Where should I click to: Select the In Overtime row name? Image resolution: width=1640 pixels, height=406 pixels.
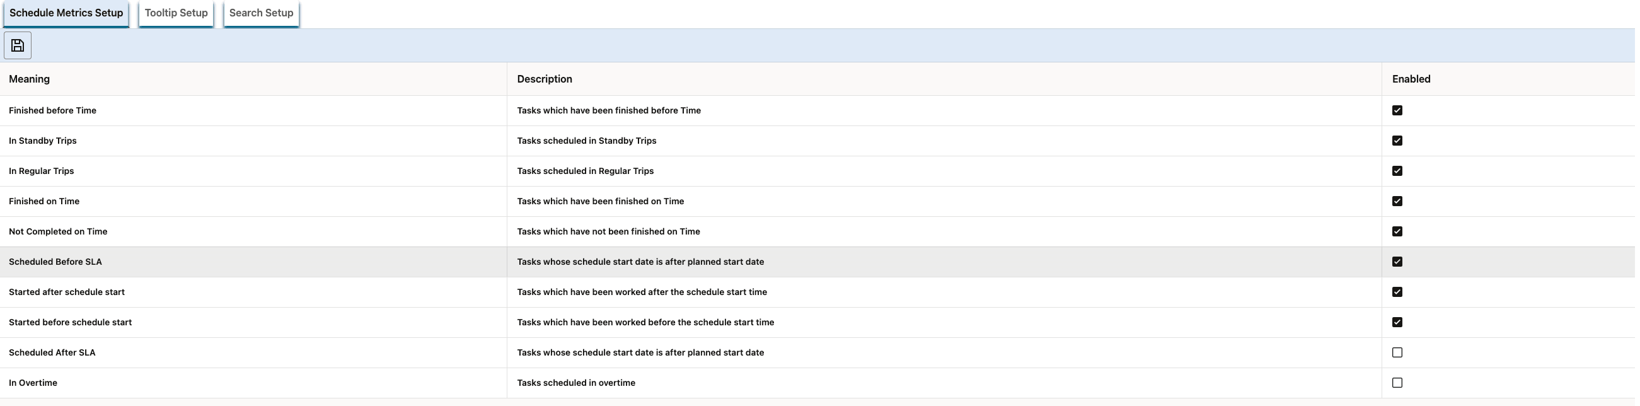point(33,383)
